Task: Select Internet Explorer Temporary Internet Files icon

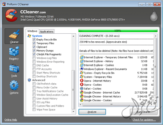Action: click(81, 57)
